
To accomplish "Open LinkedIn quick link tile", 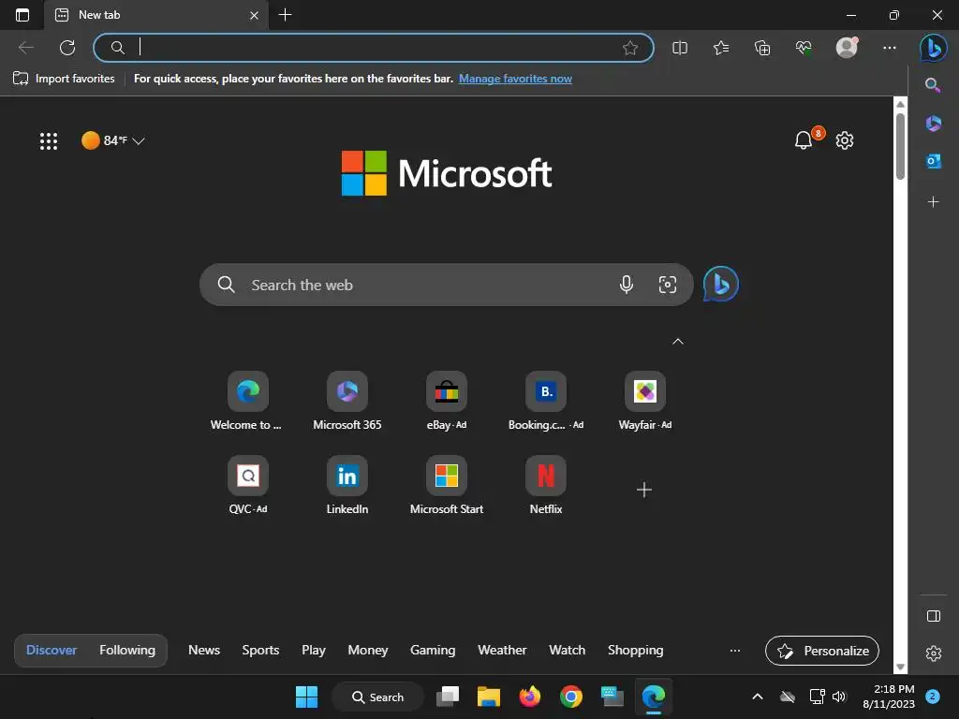I will tap(347, 486).
